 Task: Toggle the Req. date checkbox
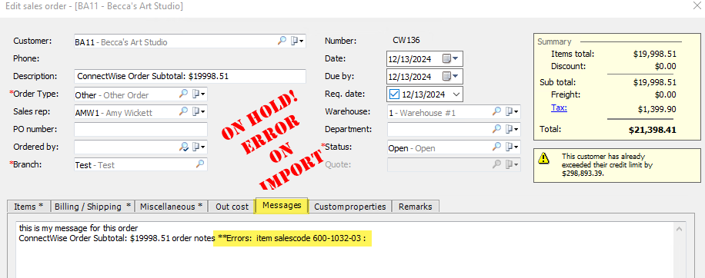click(394, 94)
